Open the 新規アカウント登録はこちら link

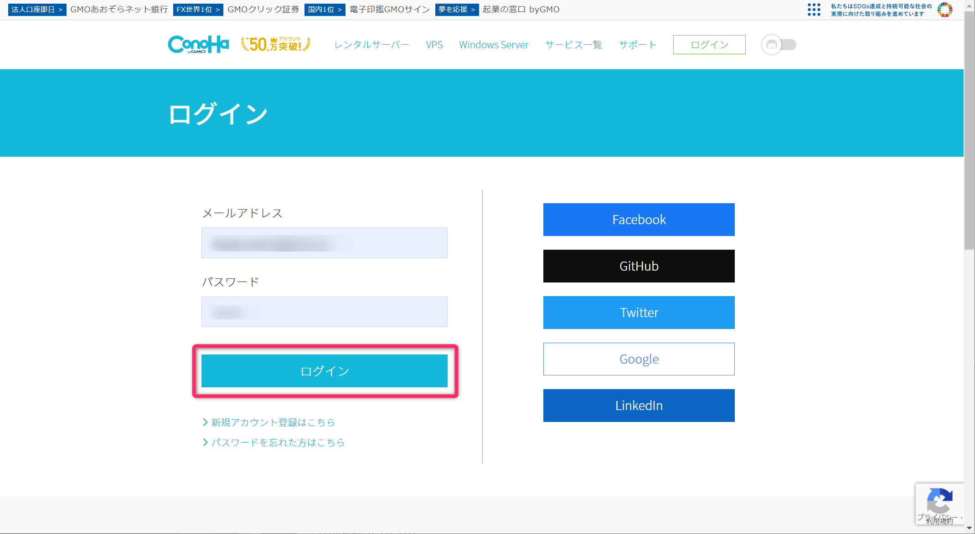point(273,422)
